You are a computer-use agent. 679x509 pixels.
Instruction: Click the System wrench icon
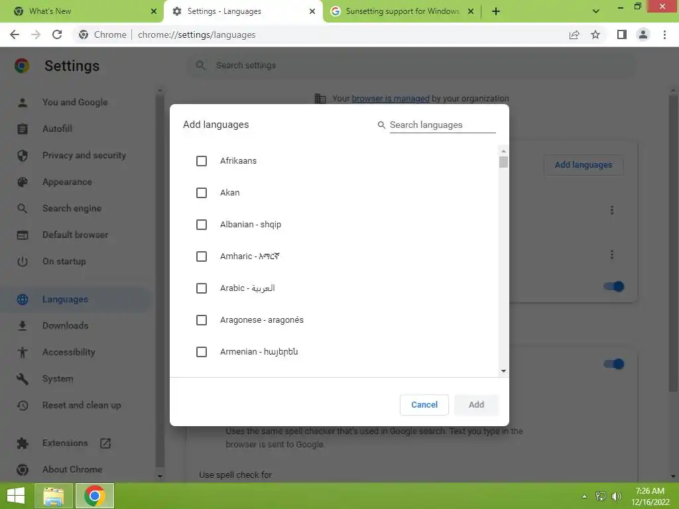23,379
